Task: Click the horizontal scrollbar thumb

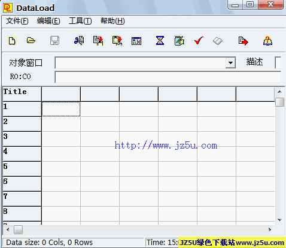Action: (18, 230)
